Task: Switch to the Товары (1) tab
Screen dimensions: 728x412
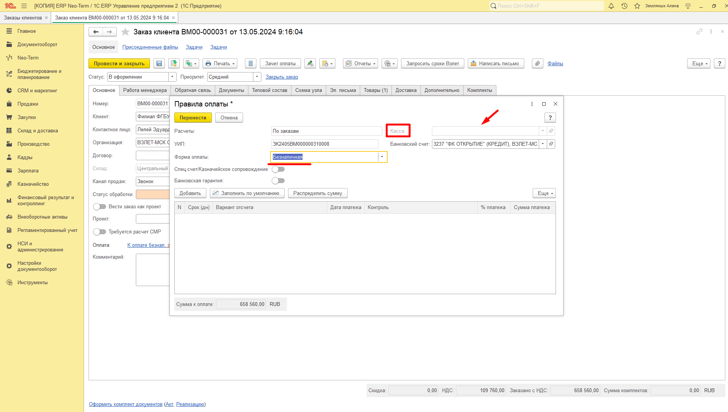Action: pyautogui.click(x=376, y=90)
